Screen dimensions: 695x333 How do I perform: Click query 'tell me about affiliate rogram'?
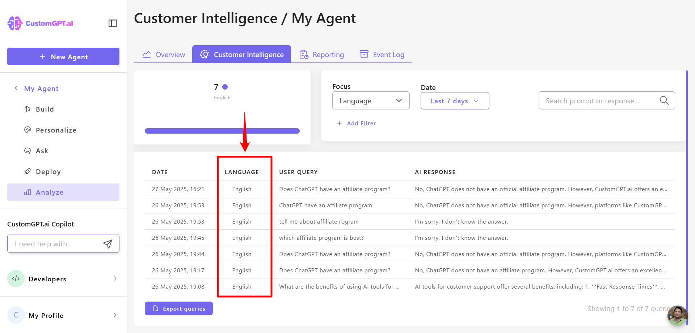pos(319,221)
